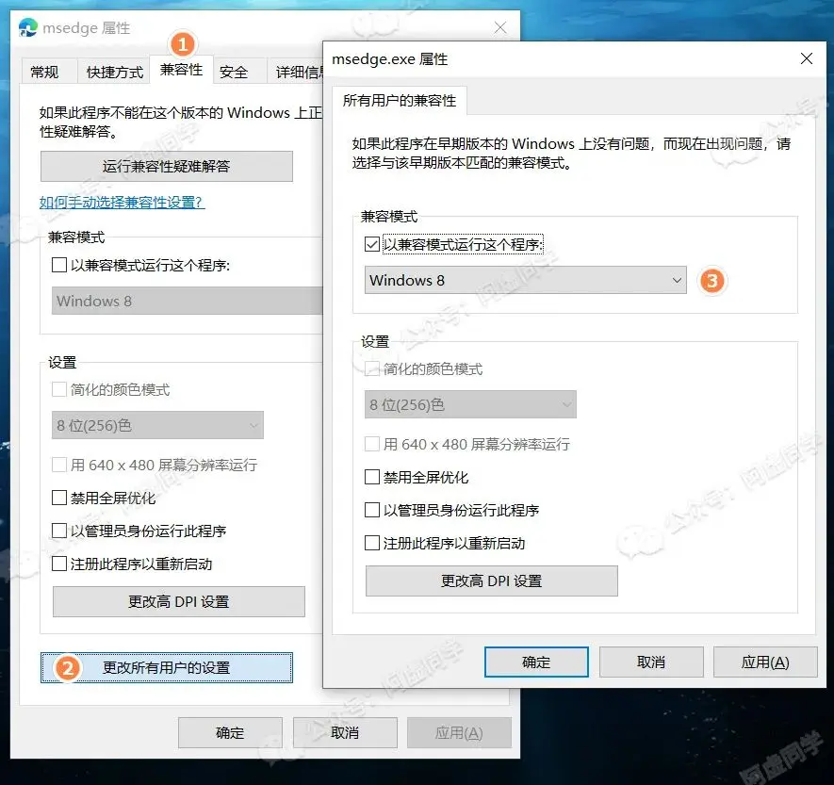Click 确定 in the msedge 属性 window
Image resolution: width=834 pixels, height=785 pixels.
click(230, 732)
